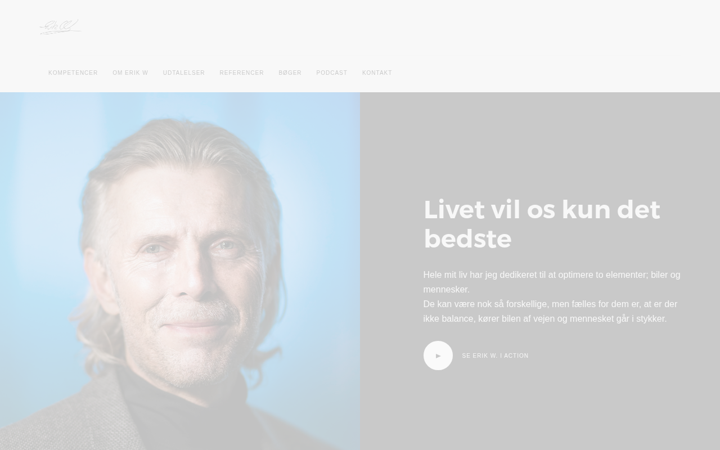Click the word 'bedste' in the headline

coord(467,239)
